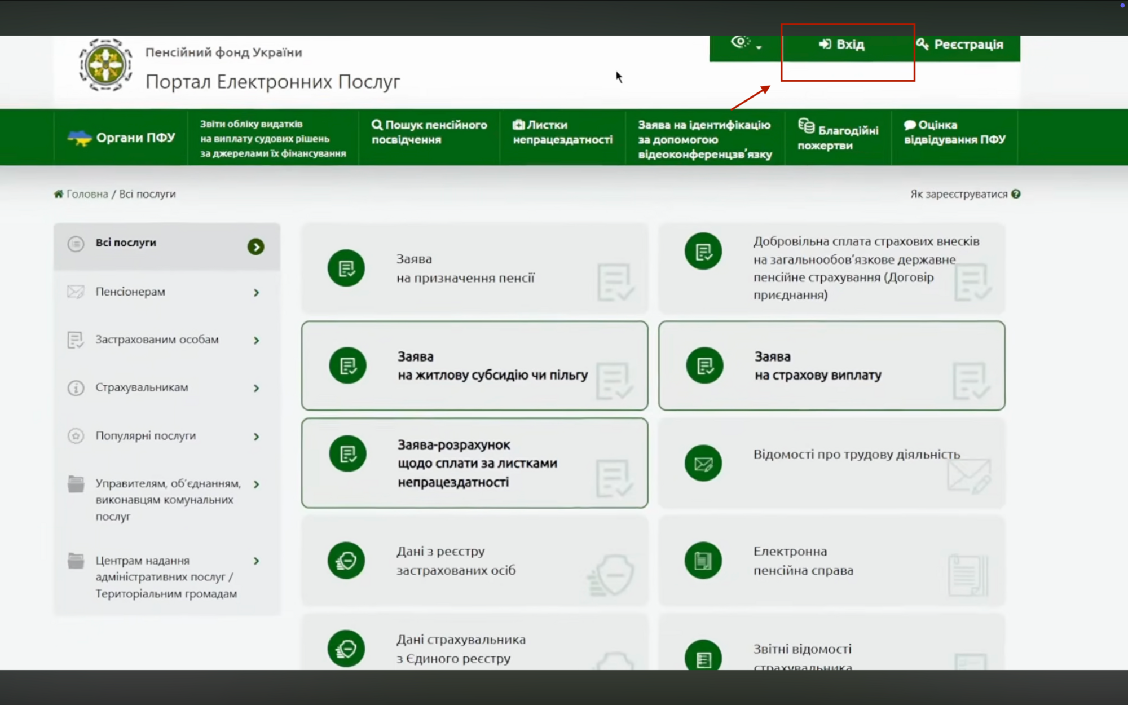Click the Застрахованим особам document icon

click(x=76, y=340)
